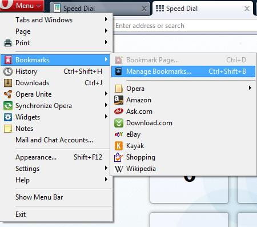257x227 pixels.
Task: Expand the Help submenu arrow
Action: pyautogui.click(x=106, y=180)
